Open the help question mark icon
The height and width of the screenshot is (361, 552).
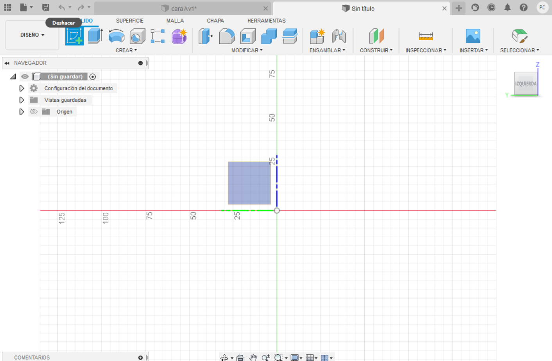pos(524,7)
